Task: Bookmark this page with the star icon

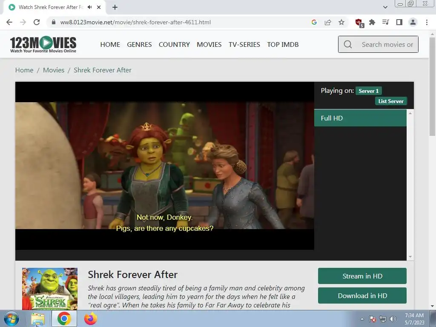Action: tap(341, 22)
